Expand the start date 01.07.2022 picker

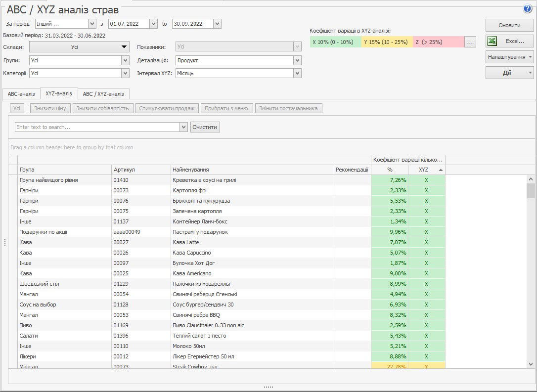click(x=153, y=24)
